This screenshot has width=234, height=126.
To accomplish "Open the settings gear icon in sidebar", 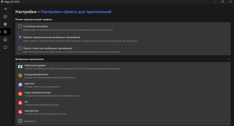I will pyautogui.click(x=5, y=32).
